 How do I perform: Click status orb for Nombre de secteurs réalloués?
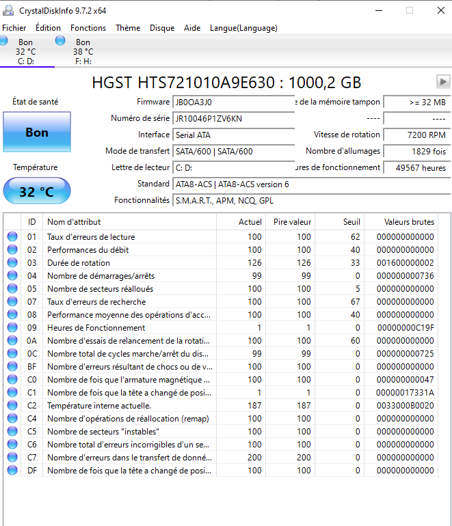coord(12,289)
